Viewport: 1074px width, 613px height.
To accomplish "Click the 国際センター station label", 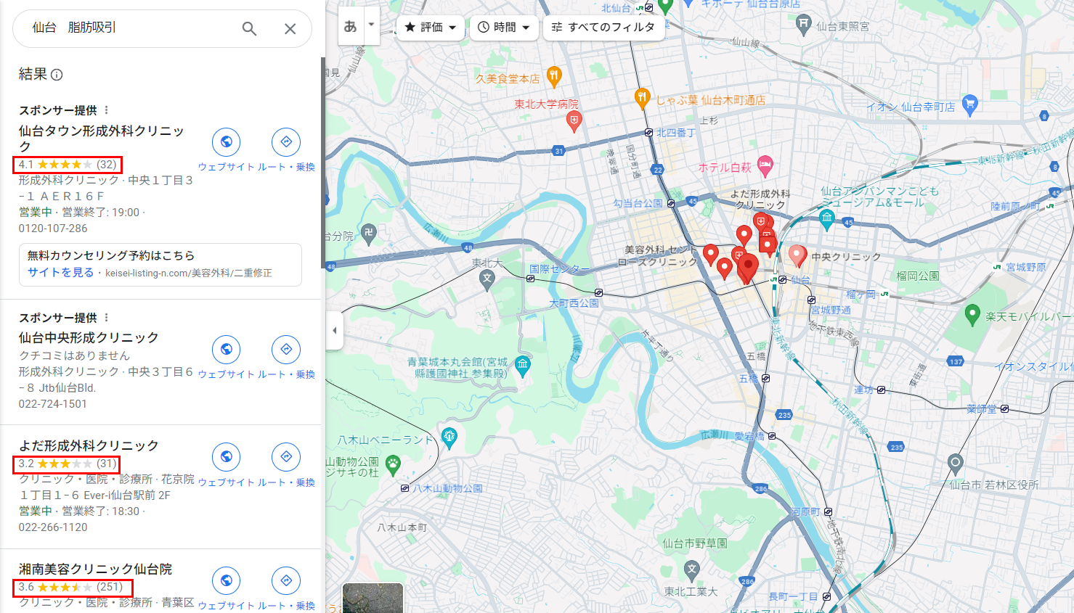I will point(559,269).
